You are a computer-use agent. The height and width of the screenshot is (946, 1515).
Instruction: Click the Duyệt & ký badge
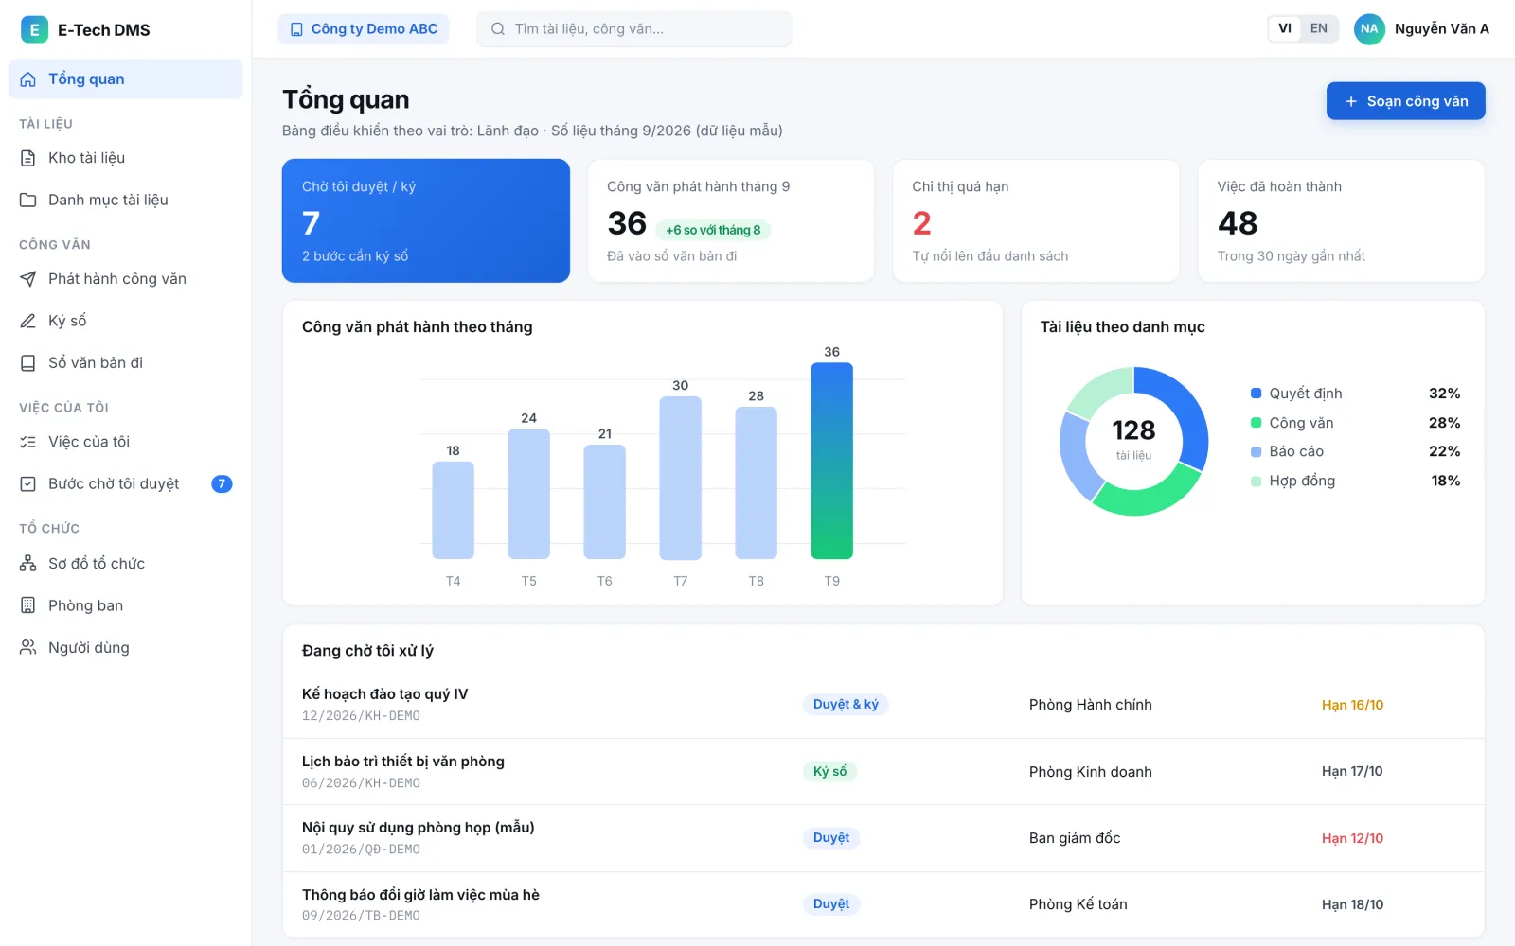[x=846, y=705]
